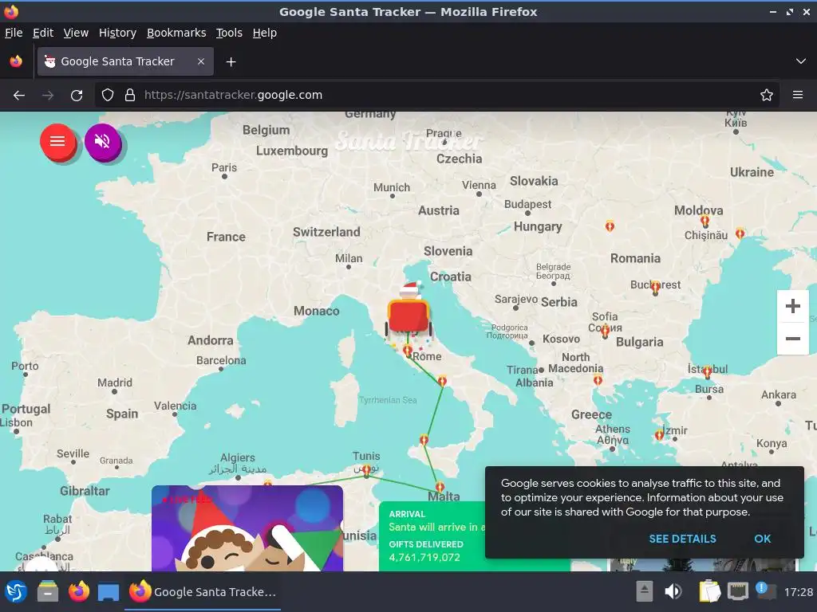Open the network status tray icon
Screen dimensions: 817x612
[737, 591]
